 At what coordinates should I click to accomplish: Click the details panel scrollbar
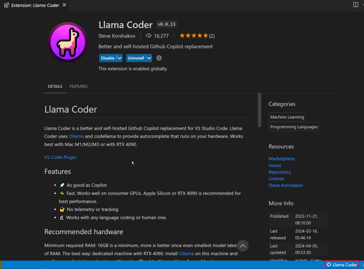[x=259, y=110]
